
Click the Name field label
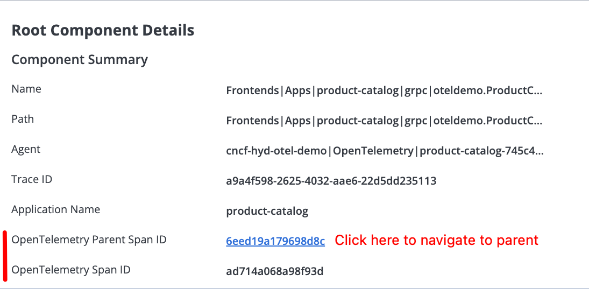tap(26, 89)
